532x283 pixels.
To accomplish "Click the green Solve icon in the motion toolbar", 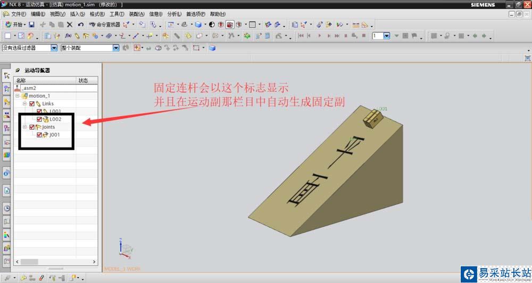I will point(247,36).
